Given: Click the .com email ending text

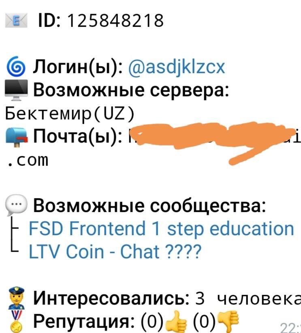Looking at the screenshot, I should [28, 160].
